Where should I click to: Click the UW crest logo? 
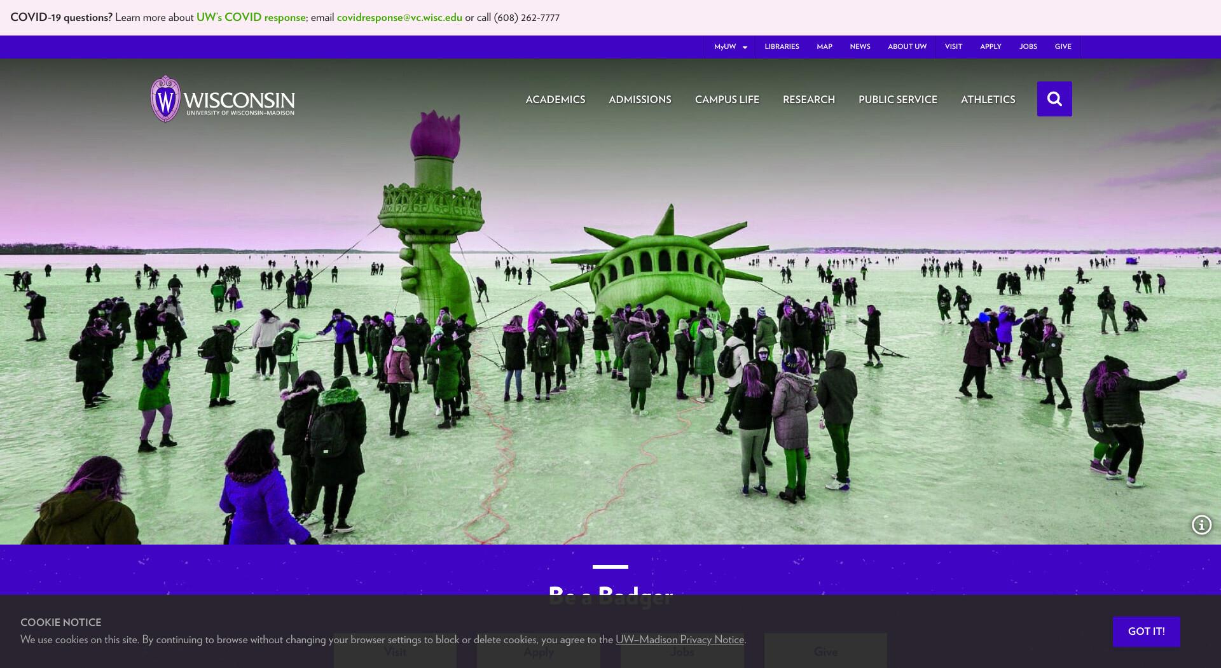click(x=165, y=99)
